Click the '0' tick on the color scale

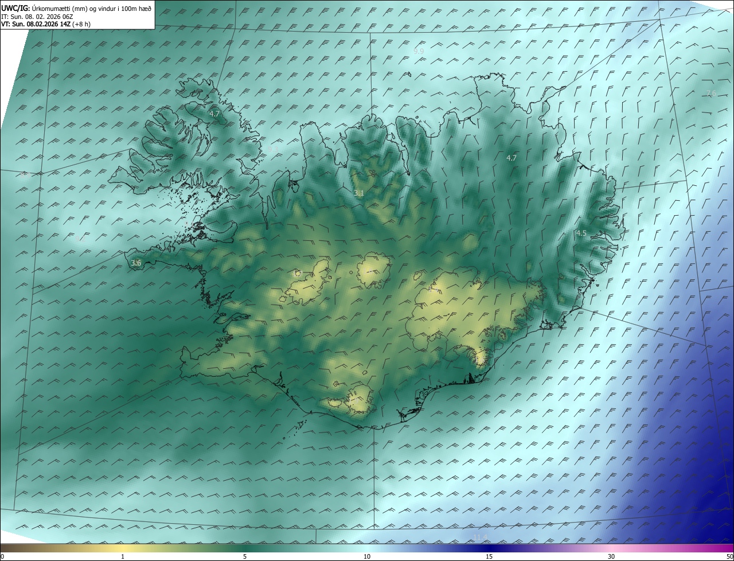click(x=2, y=557)
